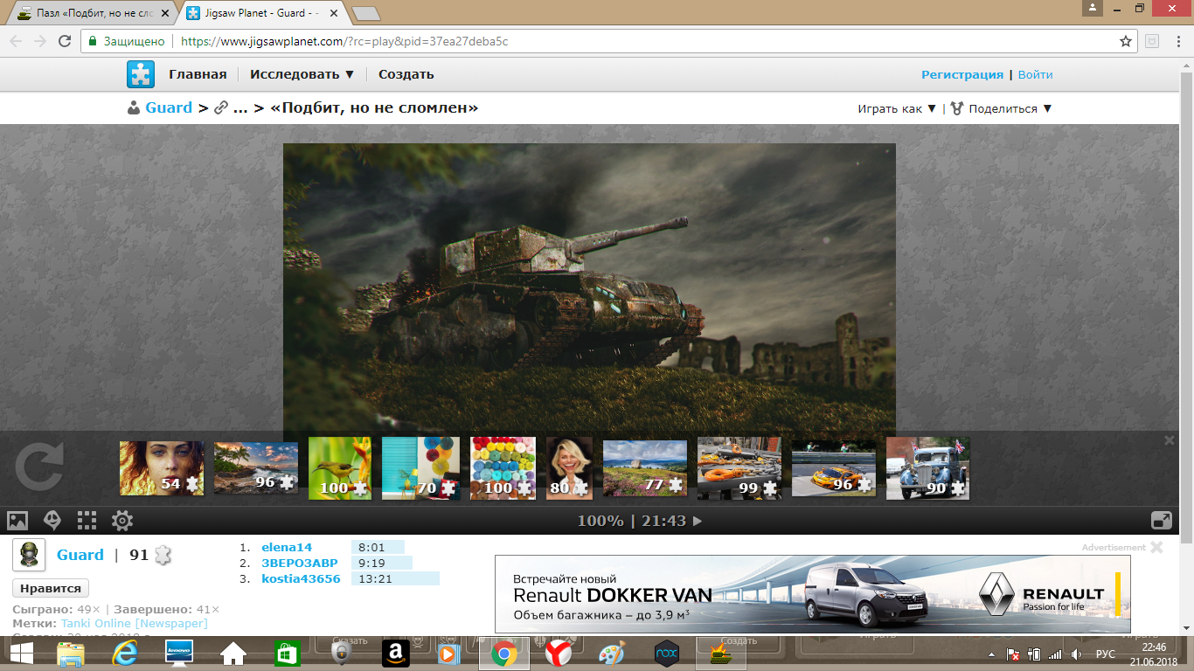Open a new Chrome tab
This screenshot has width=1194, height=671.
click(x=365, y=13)
